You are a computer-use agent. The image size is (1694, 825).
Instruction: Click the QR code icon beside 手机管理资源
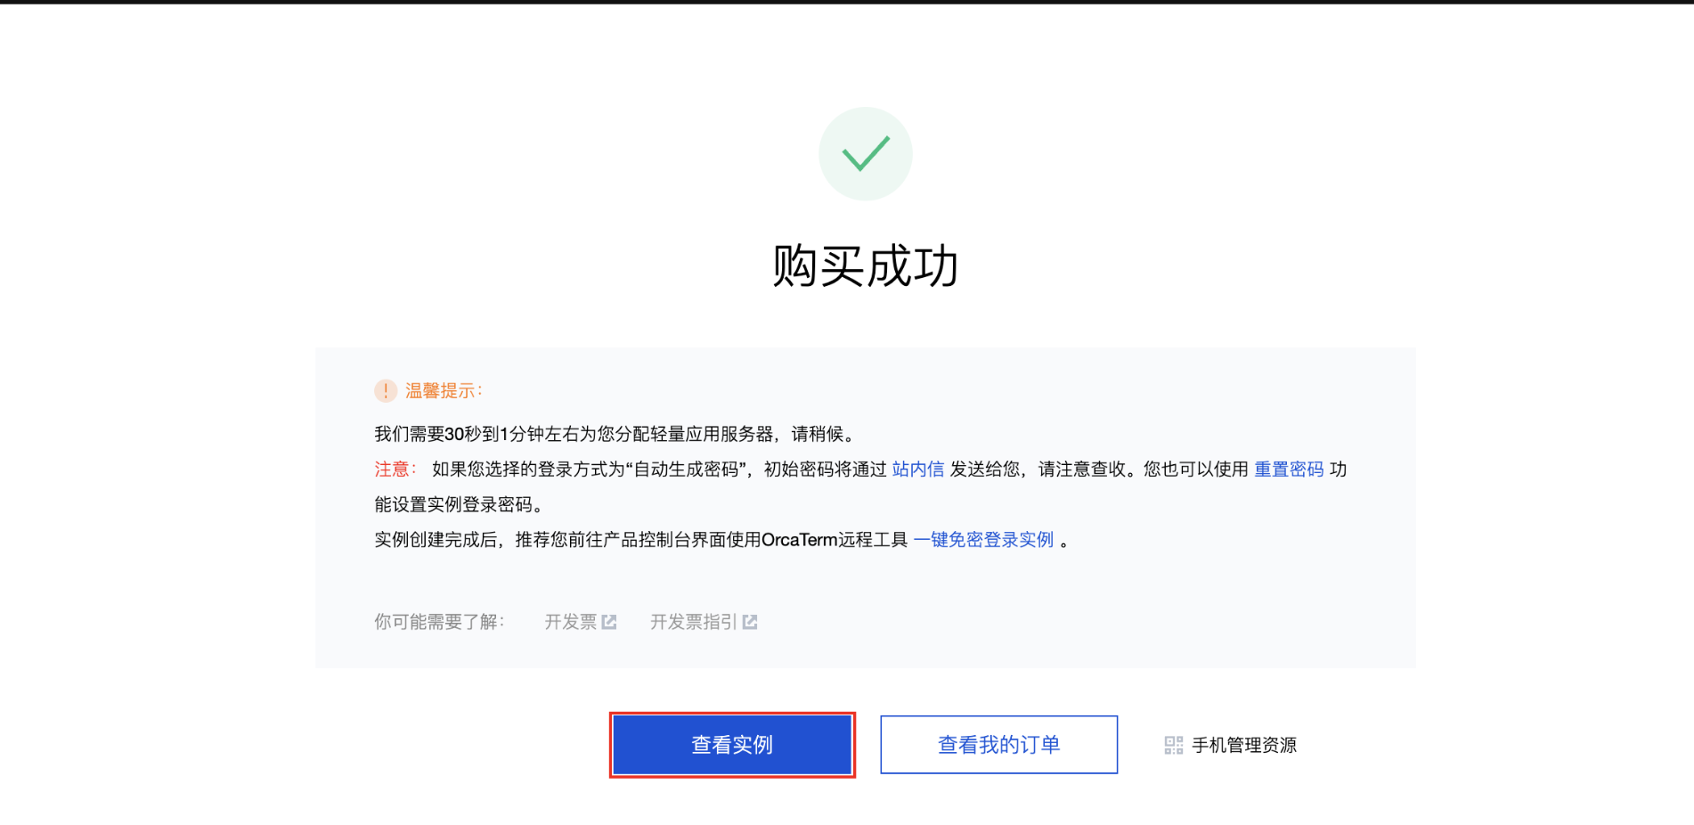1173,745
